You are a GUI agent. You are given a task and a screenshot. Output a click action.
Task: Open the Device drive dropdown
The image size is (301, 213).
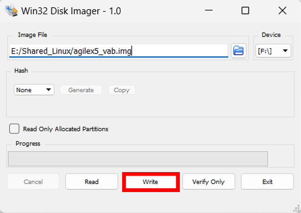pos(273,51)
